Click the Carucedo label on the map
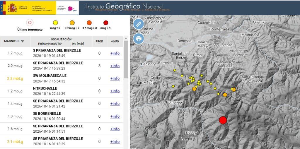Viewport: 300px width, 149px height. 149,64
